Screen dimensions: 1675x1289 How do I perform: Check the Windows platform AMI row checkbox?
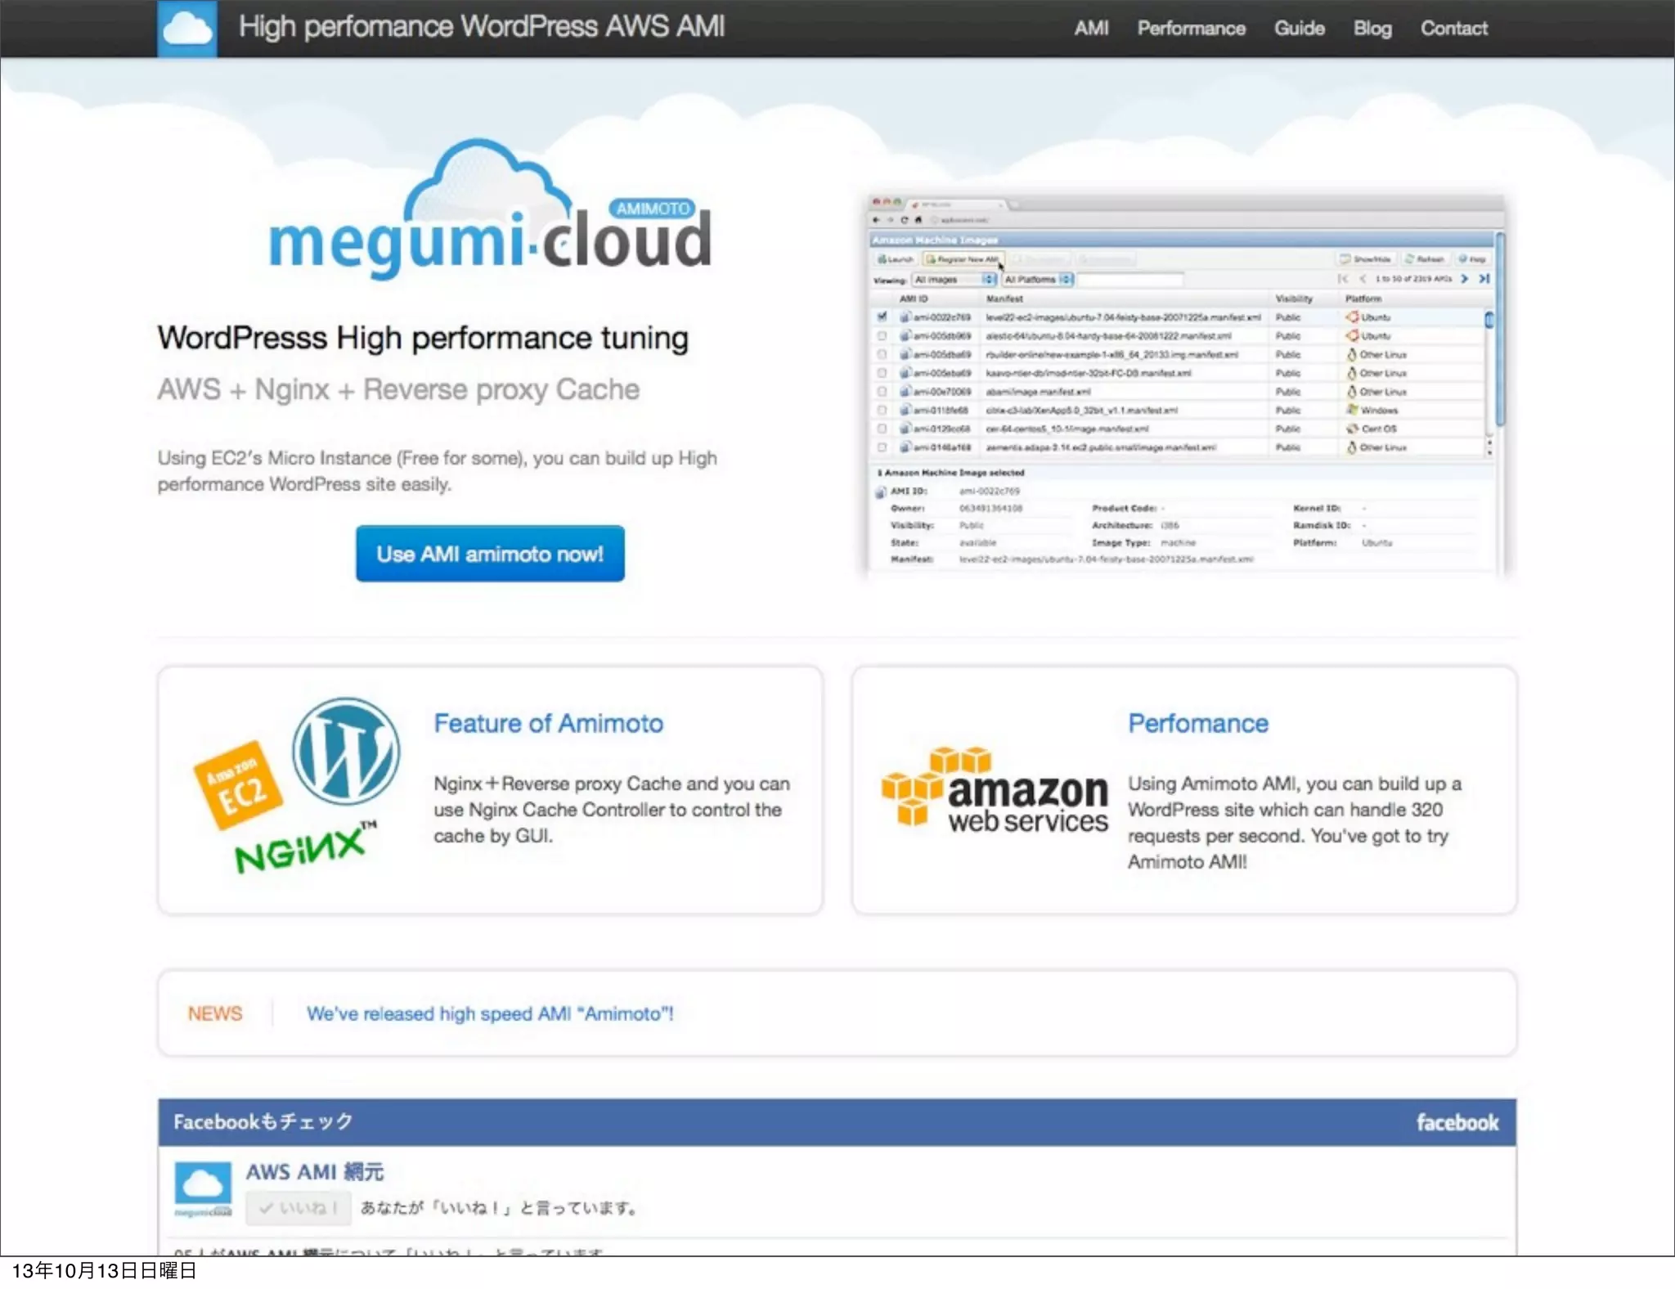pyautogui.click(x=882, y=410)
